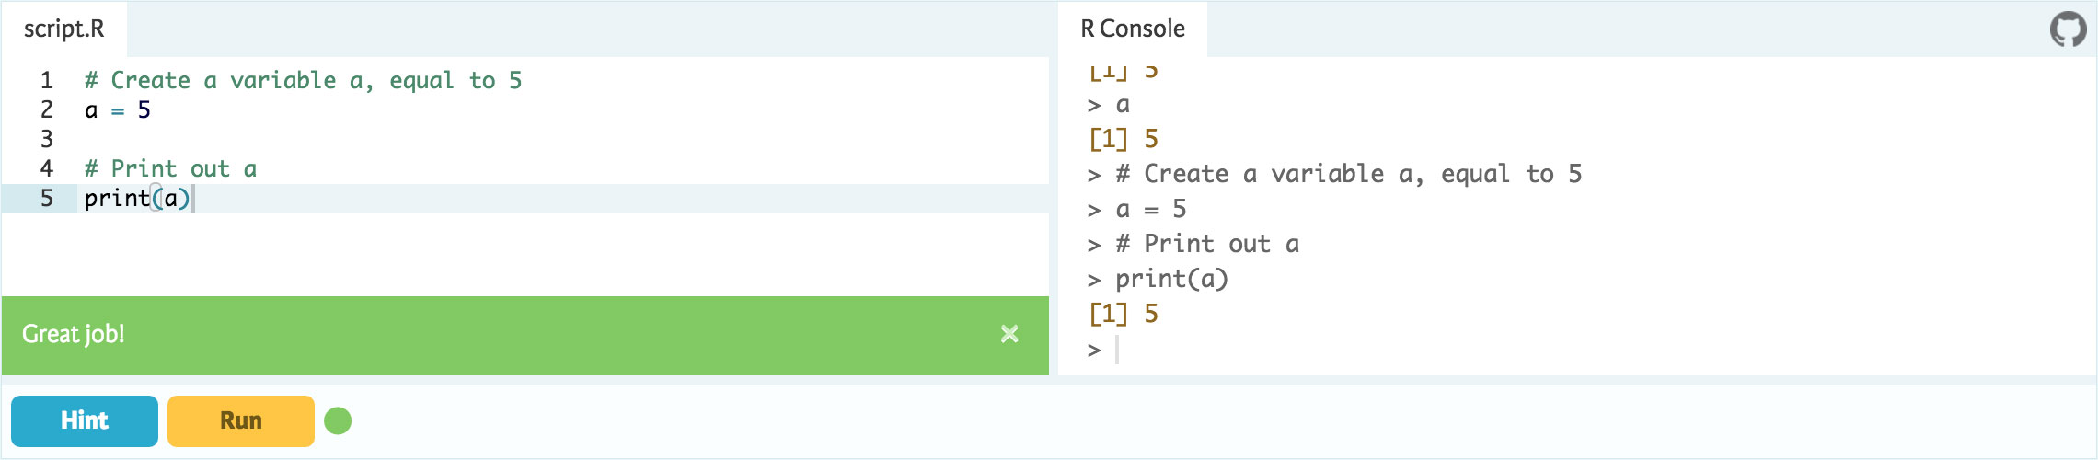This screenshot has width=2098, height=460.
Task: Click line number 1 in editor gutter
Action: click(47, 81)
